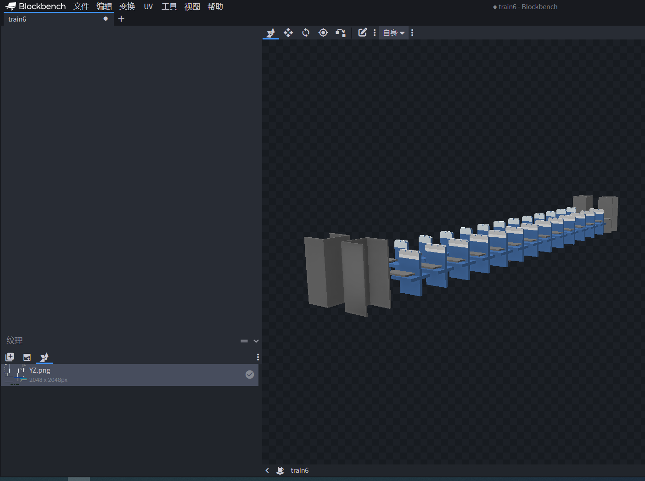Open the 编辑 menu

104,6
